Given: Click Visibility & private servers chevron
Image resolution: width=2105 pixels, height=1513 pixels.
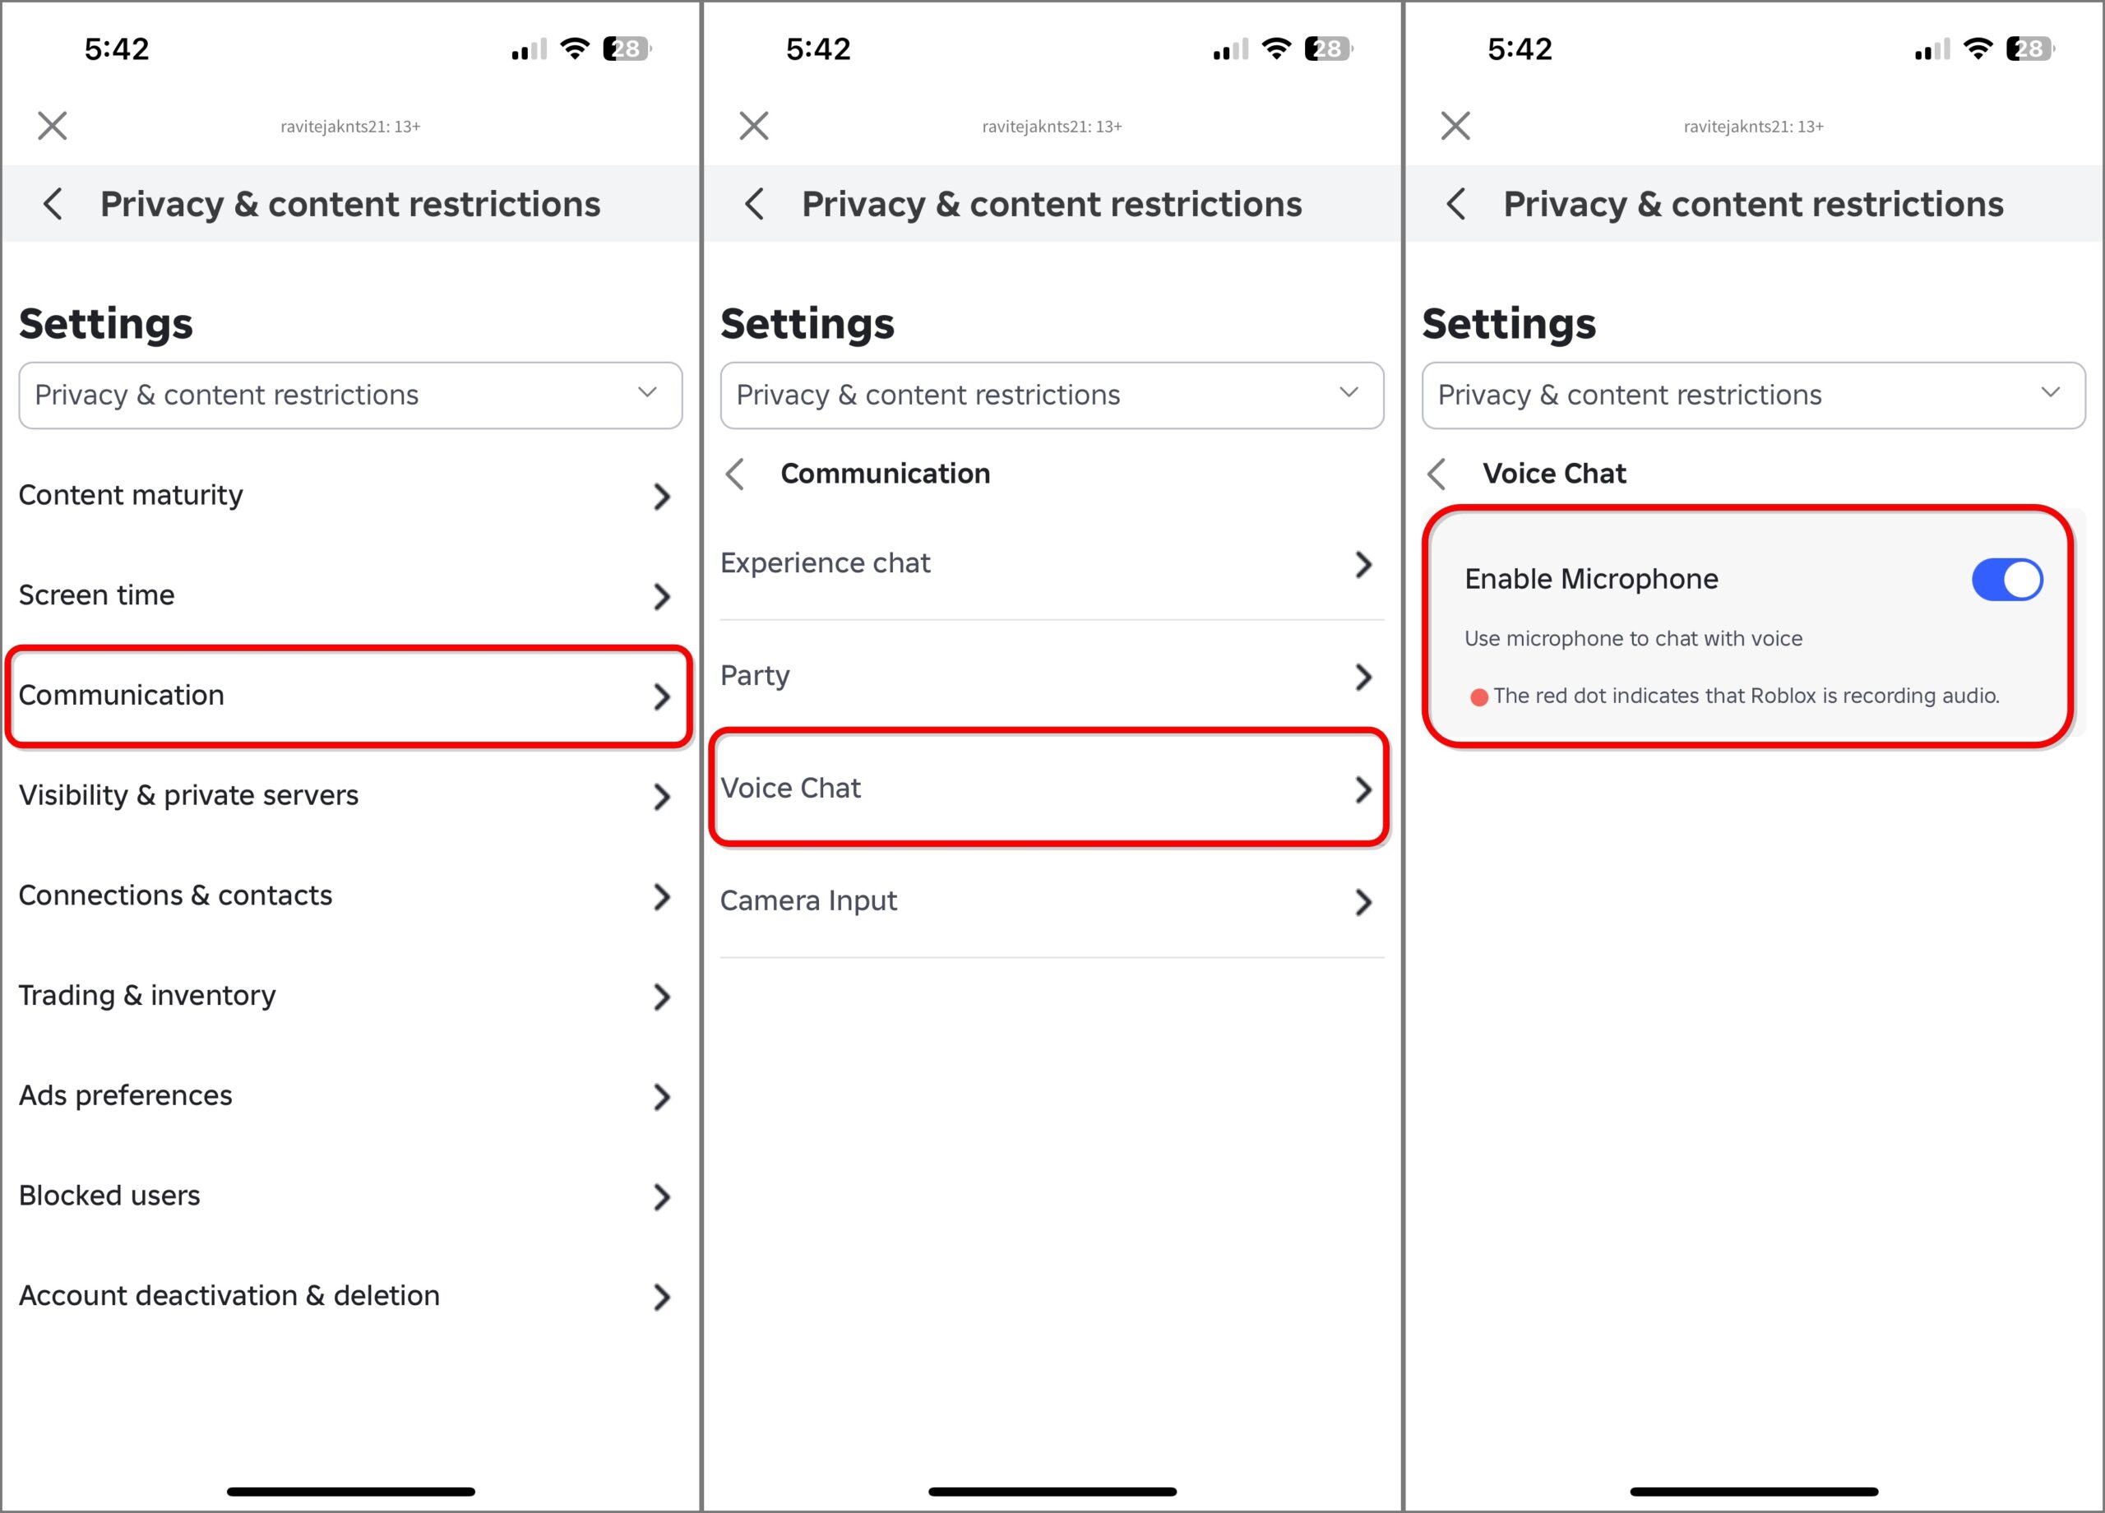Looking at the screenshot, I should point(661,797).
